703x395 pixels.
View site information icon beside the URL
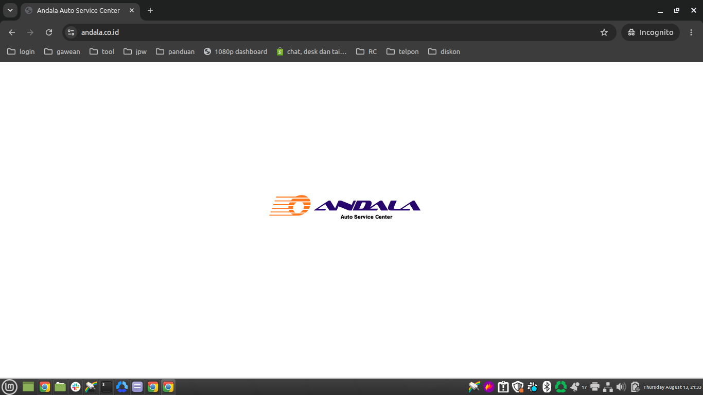pyautogui.click(x=72, y=32)
